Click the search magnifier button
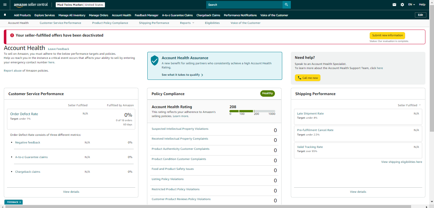The image size is (434, 208). point(286,5)
